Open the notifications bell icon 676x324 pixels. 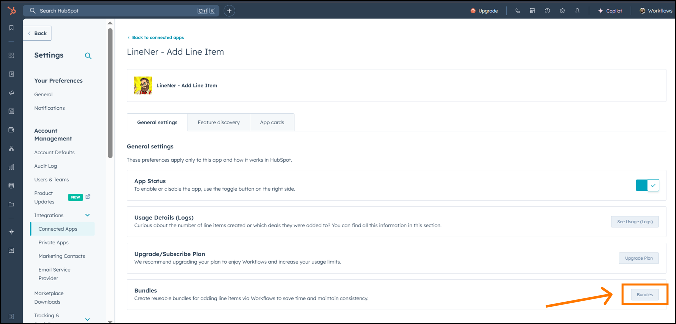coord(577,11)
